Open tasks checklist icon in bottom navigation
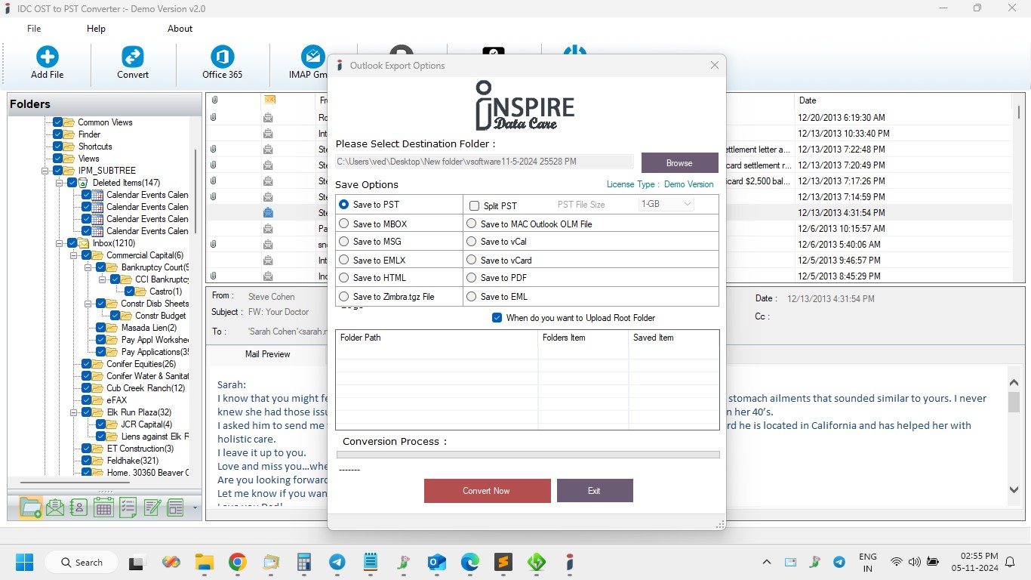Viewport: 1031px width, 580px height. (128, 507)
